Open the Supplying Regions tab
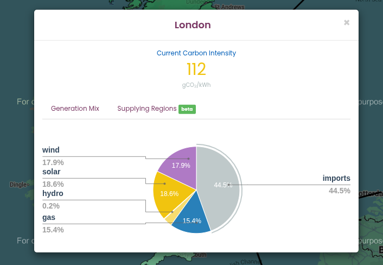 (x=147, y=109)
